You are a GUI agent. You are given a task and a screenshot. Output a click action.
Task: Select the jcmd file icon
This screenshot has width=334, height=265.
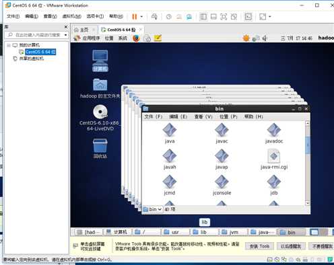[170, 185]
